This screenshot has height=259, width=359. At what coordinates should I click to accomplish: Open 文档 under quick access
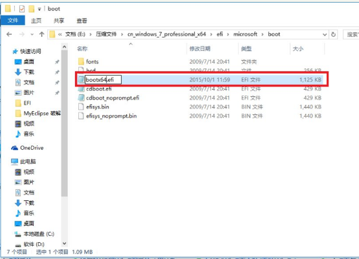coord(29,82)
